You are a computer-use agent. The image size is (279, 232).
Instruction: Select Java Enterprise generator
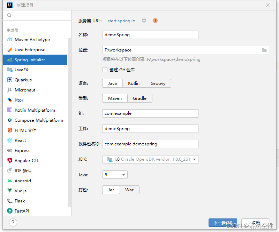pos(35,49)
